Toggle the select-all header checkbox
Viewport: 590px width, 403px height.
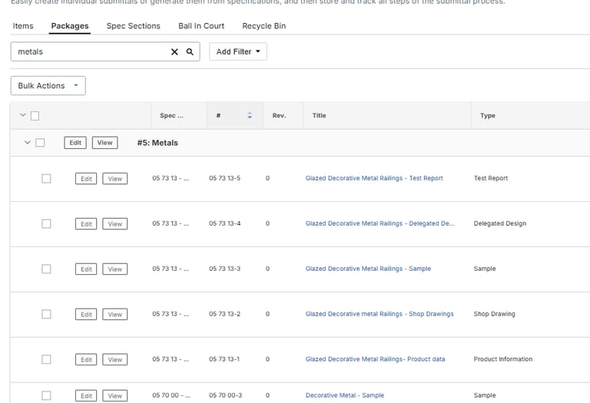(35, 116)
